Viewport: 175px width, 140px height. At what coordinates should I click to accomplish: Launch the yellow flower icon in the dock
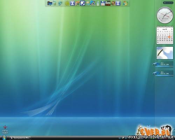[x=67, y=3]
